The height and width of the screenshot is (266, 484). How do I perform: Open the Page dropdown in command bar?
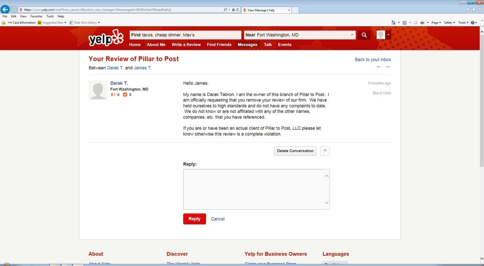pyautogui.click(x=436, y=23)
